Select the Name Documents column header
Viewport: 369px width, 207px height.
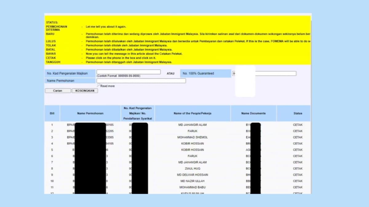(x=253, y=113)
